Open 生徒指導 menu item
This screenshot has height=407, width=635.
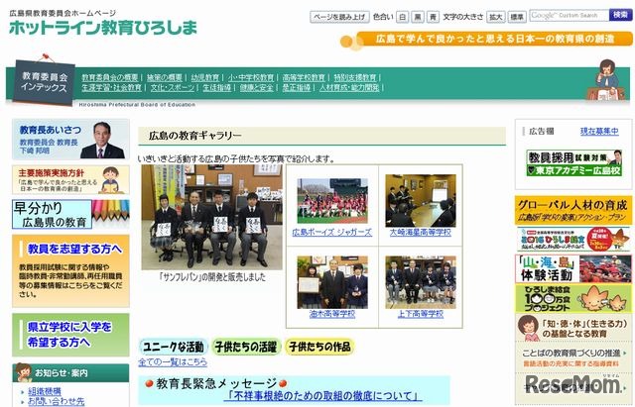click(x=216, y=87)
